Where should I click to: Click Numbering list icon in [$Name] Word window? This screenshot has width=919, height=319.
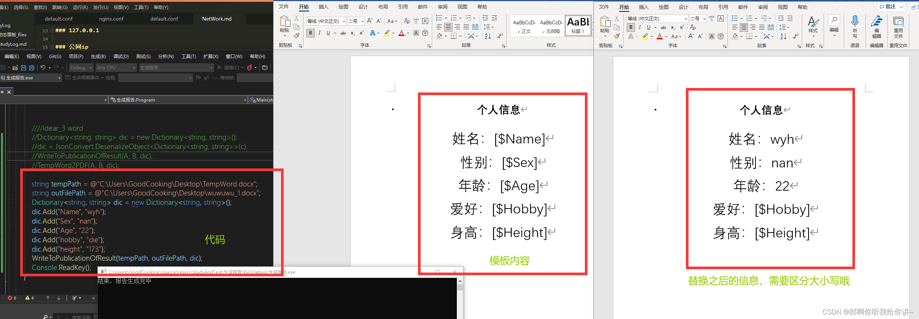point(454,18)
